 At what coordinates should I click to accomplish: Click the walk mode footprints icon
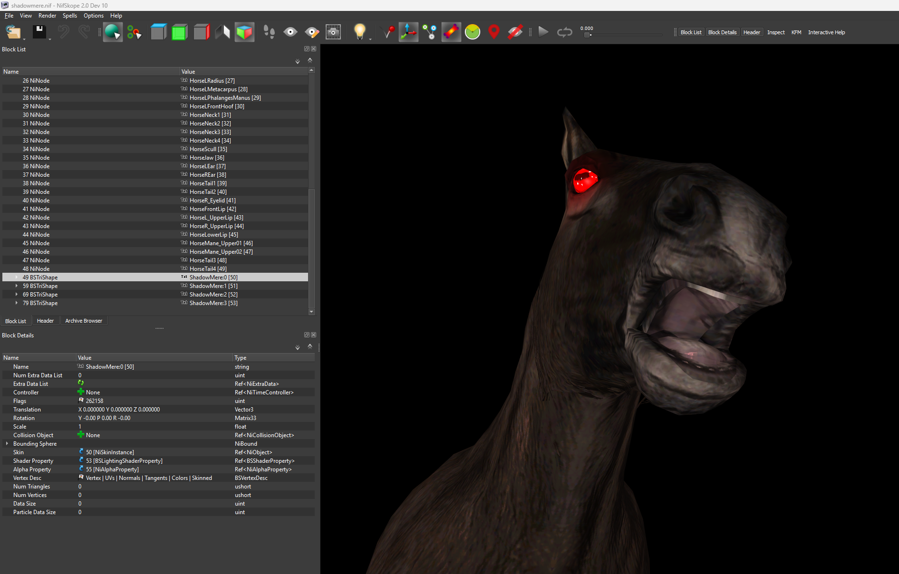coord(269,32)
